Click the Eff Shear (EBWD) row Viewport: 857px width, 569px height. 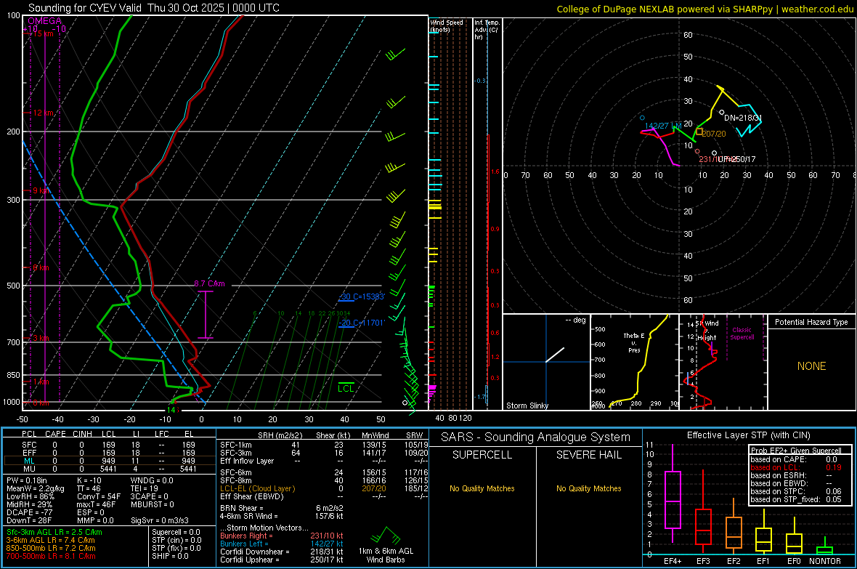(x=324, y=496)
